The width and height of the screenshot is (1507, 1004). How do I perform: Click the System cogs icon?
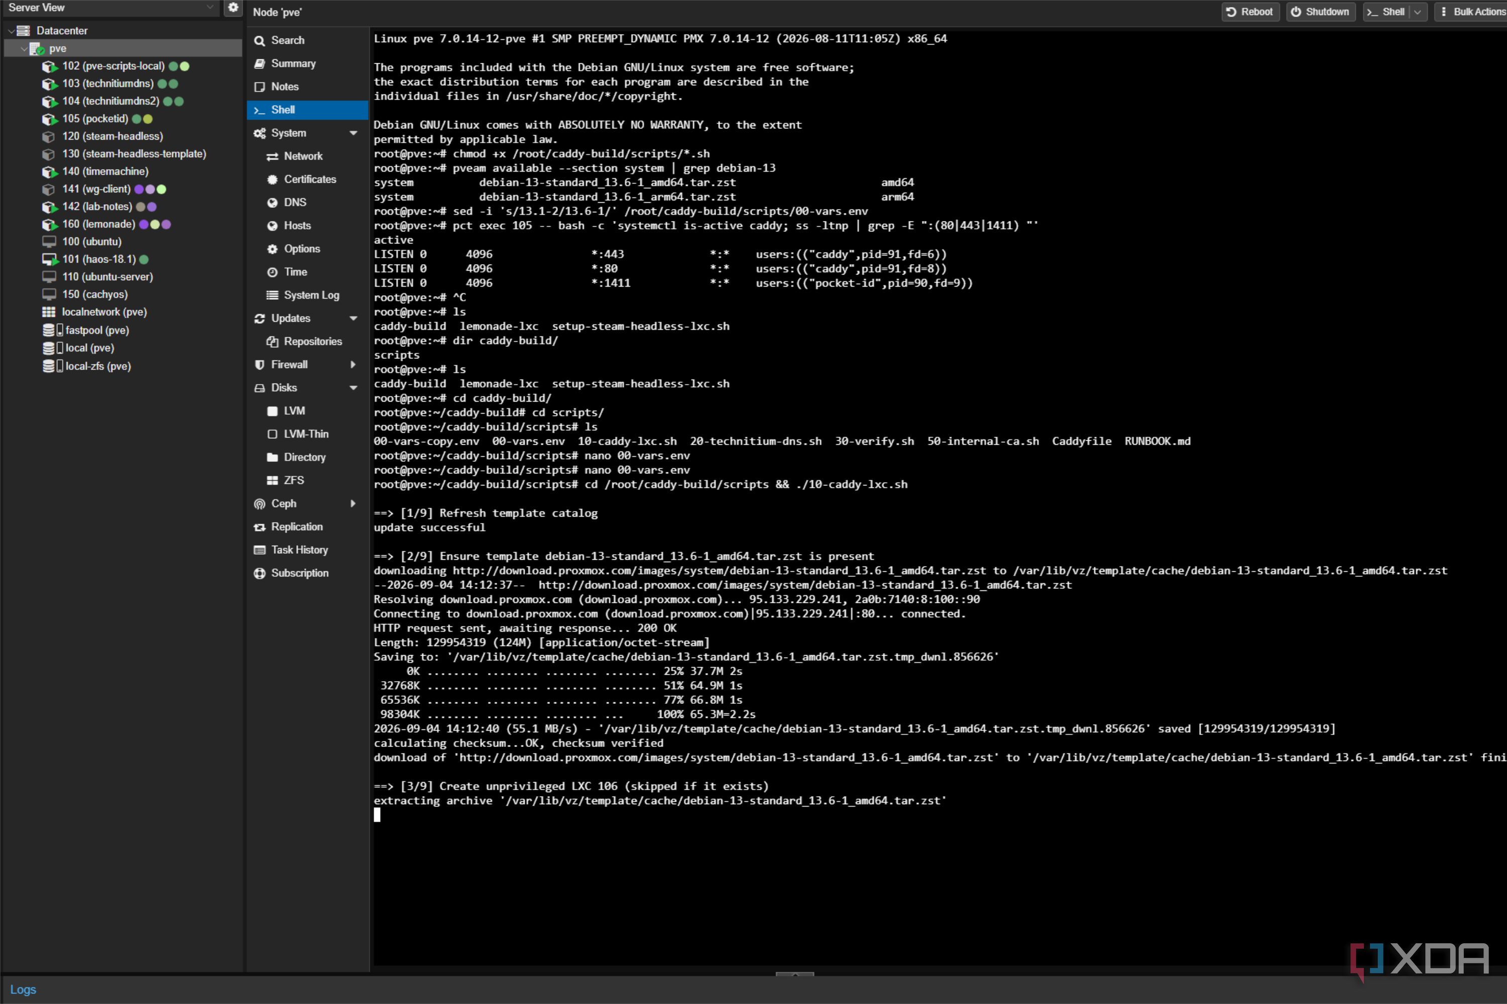[x=260, y=133]
